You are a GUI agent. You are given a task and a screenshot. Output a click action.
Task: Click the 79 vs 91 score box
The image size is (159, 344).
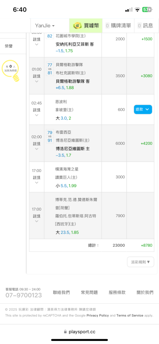(50, 137)
